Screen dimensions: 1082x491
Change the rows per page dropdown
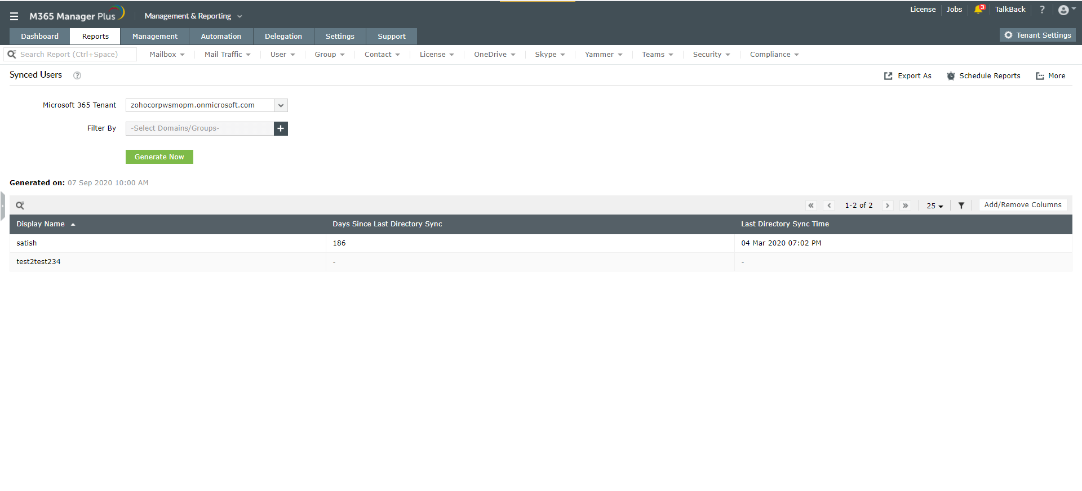tap(935, 206)
